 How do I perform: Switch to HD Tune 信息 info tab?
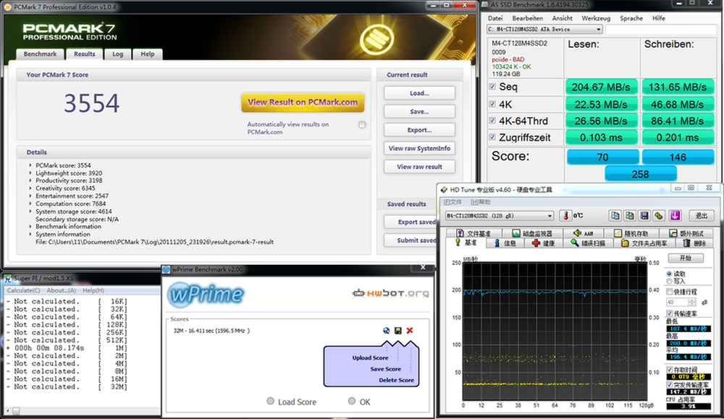505,243
